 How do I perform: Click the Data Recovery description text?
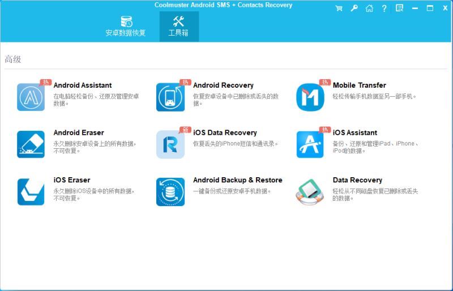click(x=375, y=195)
